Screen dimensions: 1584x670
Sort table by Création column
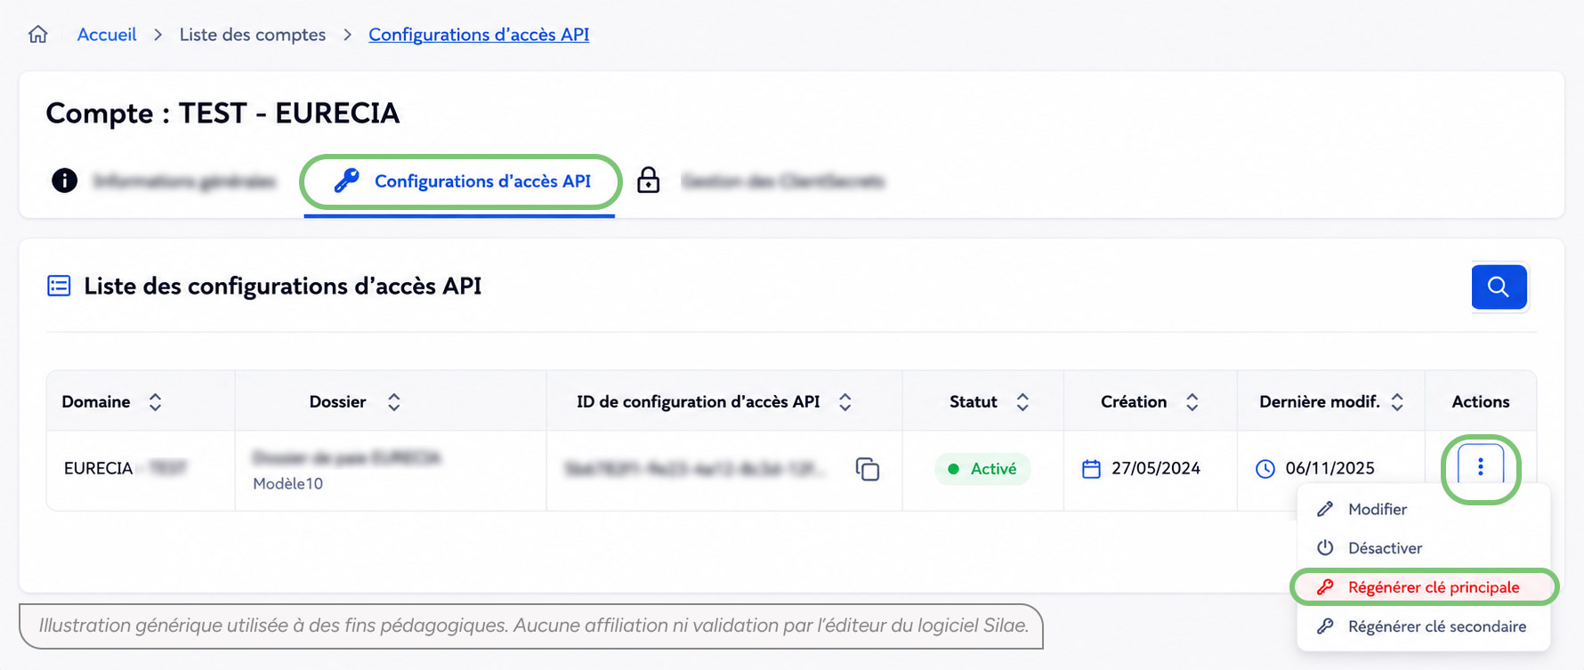[x=1192, y=402]
